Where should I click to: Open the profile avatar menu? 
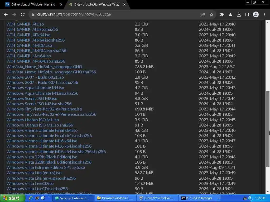[256, 15]
